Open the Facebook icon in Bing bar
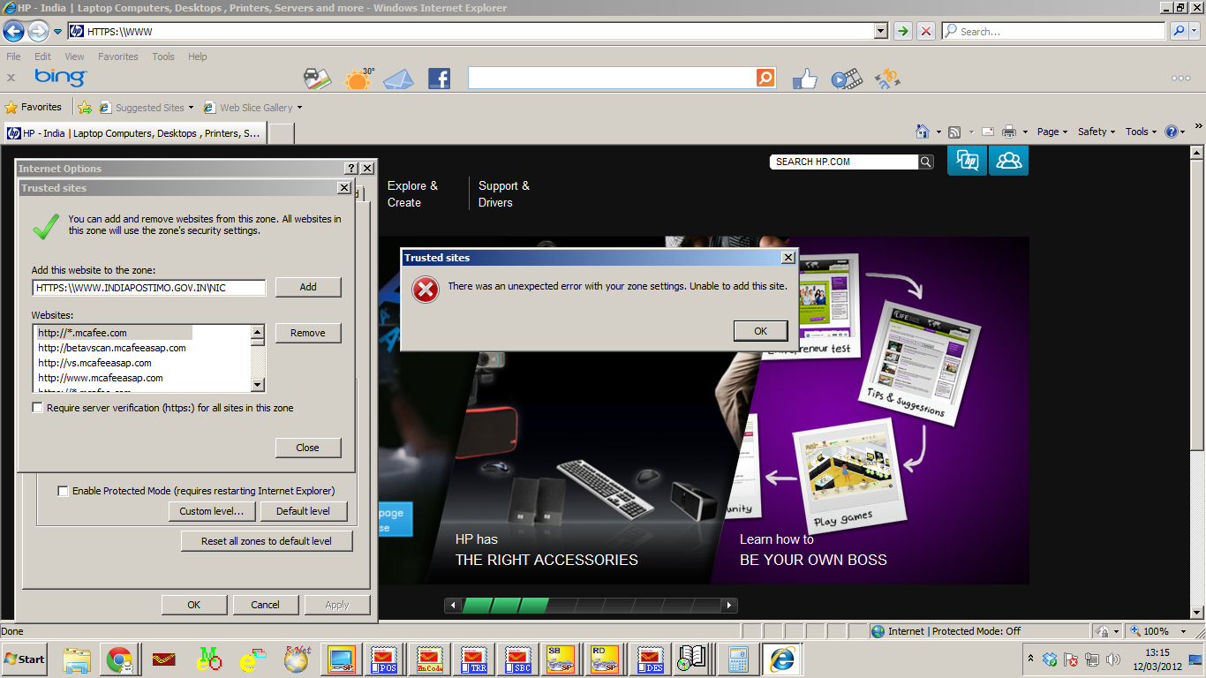The width and height of the screenshot is (1206, 678). click(x=439, y=79)
